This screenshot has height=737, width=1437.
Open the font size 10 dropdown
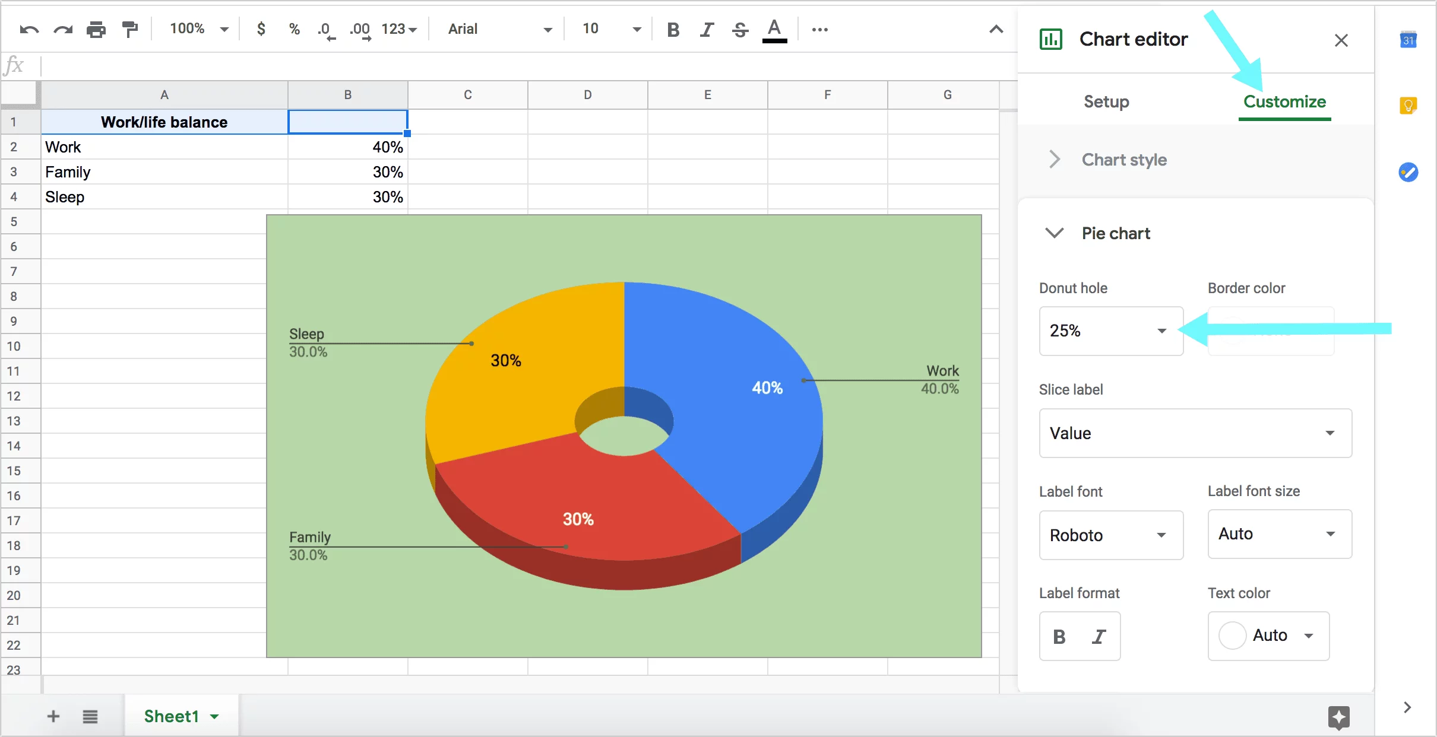tap(612, 28)
